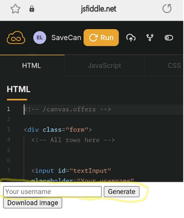Click the JSFiddle cloud logo
Screen dimensions: 184x218
click(16, 38)
